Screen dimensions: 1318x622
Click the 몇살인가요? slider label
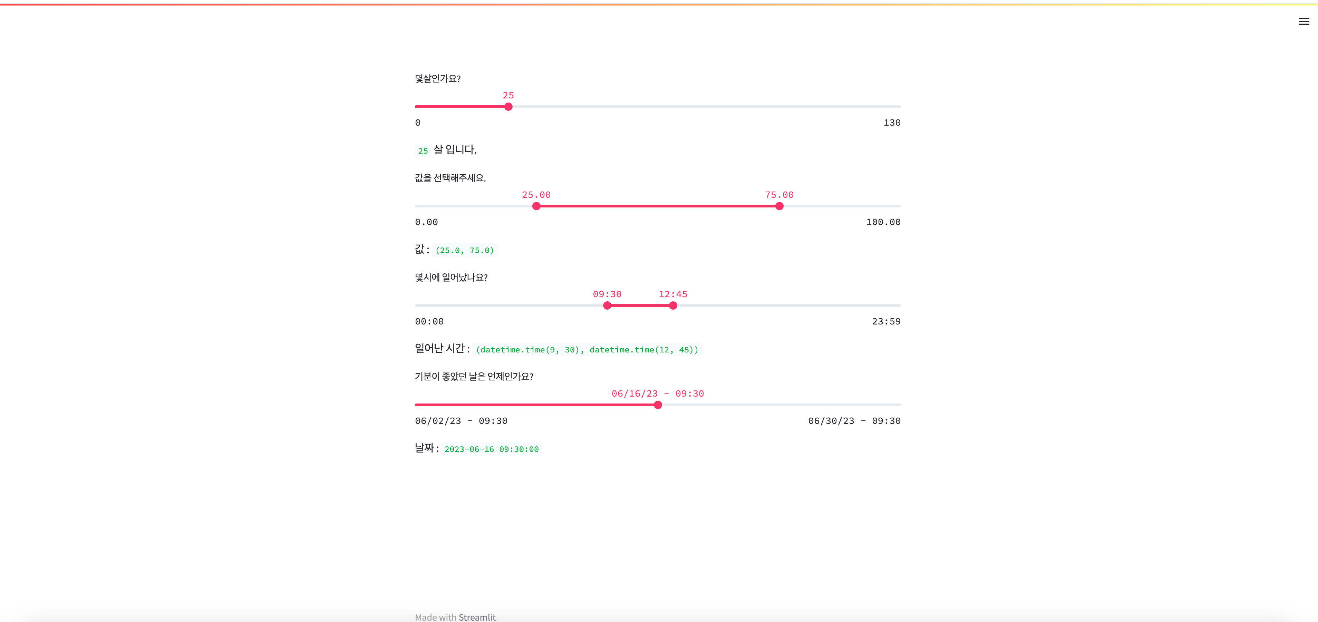437,79
